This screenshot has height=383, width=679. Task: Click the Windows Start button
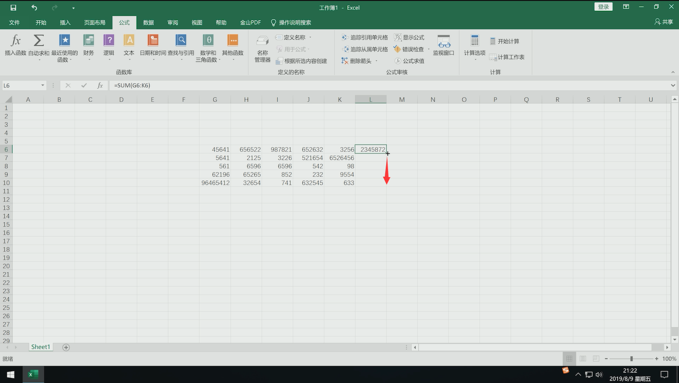tap(10, 375)
